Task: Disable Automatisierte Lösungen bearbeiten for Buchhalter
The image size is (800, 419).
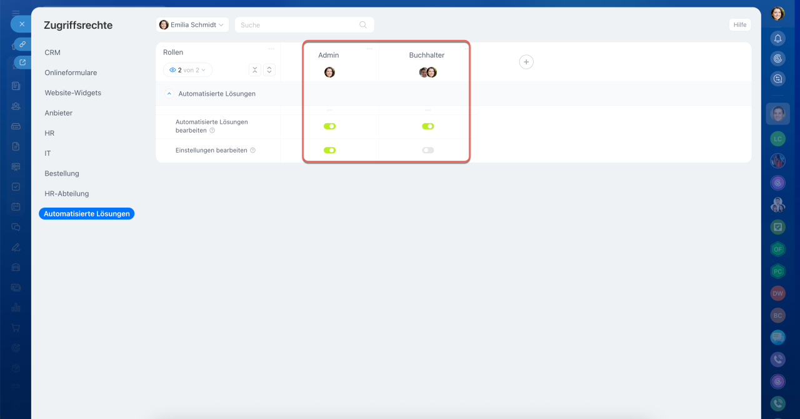Action: (x=427, y=126)
